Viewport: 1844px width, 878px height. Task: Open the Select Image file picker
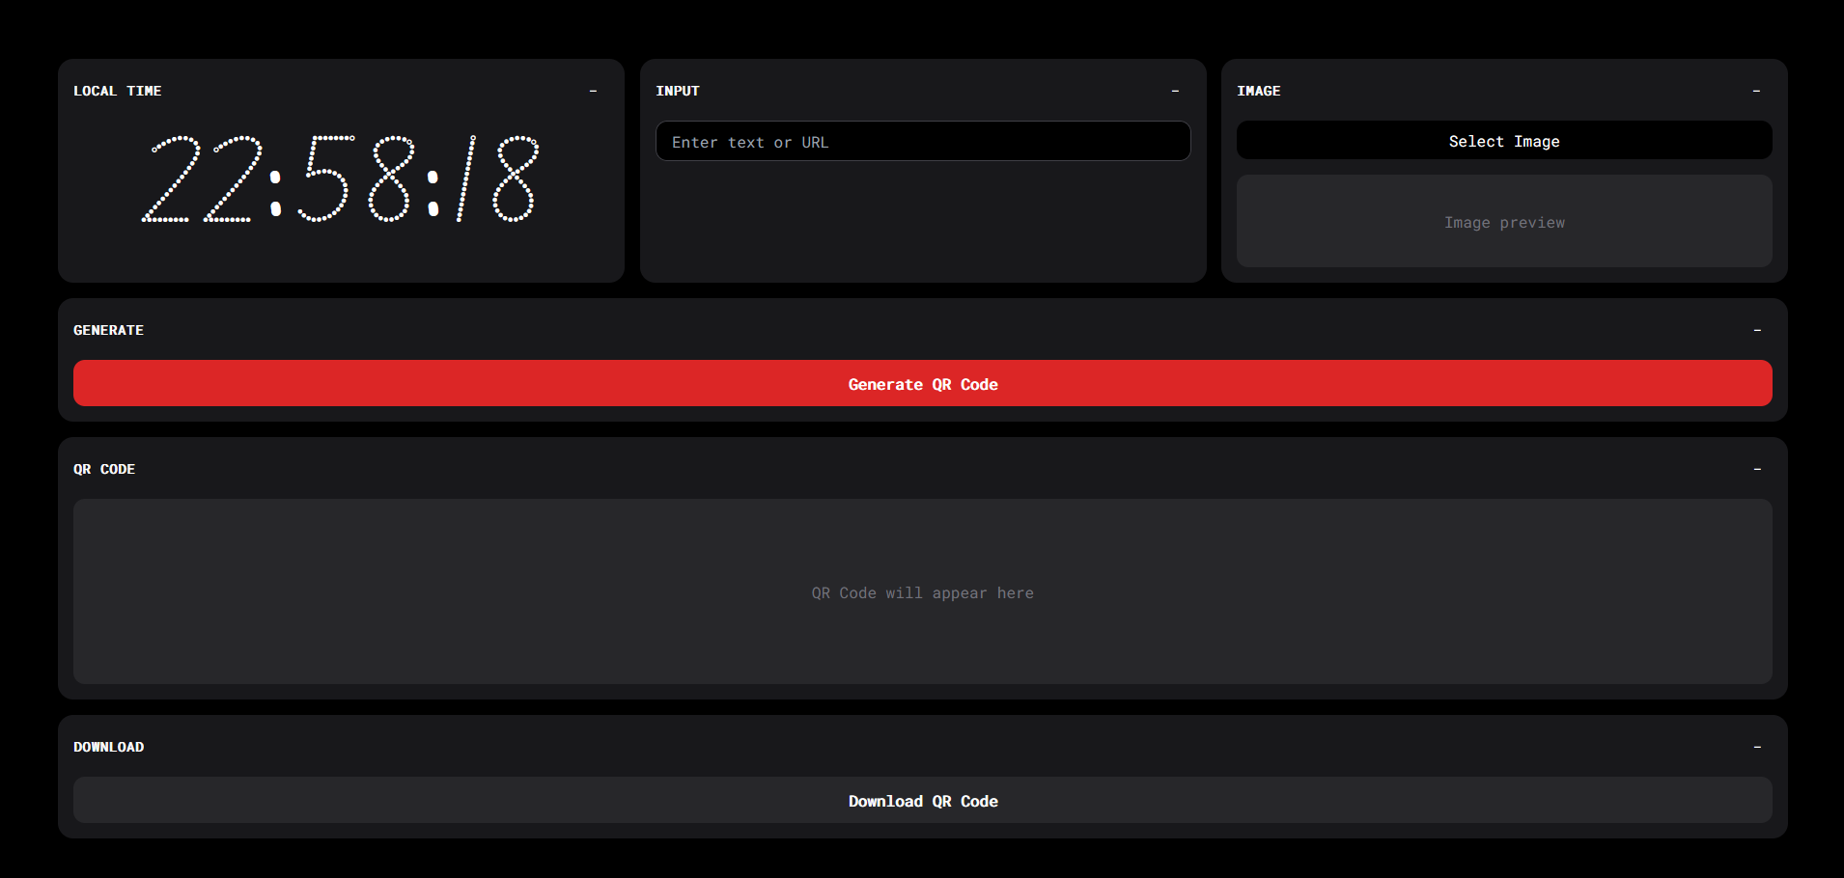(x=1503, y=141)
